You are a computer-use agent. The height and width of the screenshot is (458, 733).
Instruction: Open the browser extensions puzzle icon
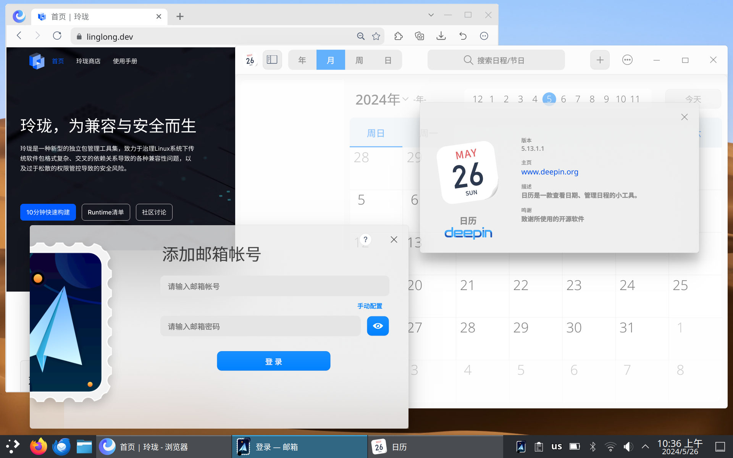398,36
